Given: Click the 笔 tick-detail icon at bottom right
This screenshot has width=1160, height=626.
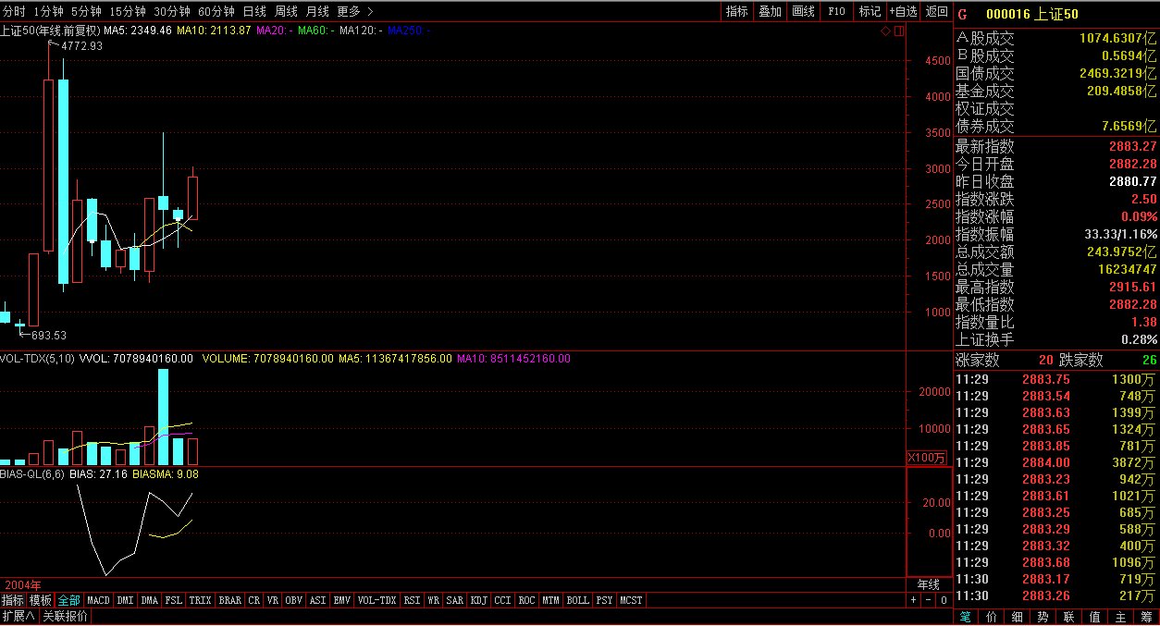Looking at the screenshot, I should point(965,616).
